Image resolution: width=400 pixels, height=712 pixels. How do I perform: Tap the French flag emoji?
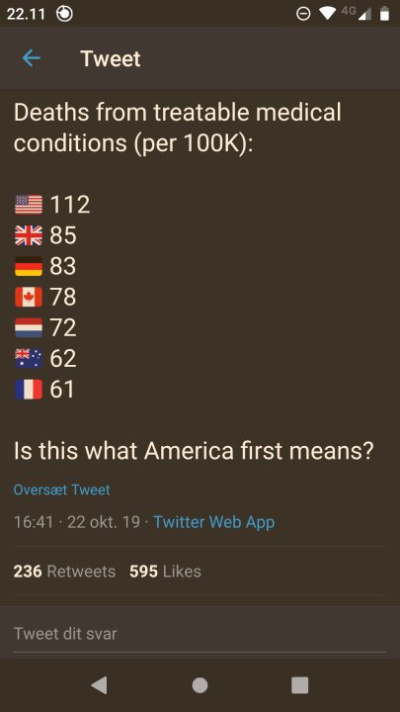pos(29,390)
